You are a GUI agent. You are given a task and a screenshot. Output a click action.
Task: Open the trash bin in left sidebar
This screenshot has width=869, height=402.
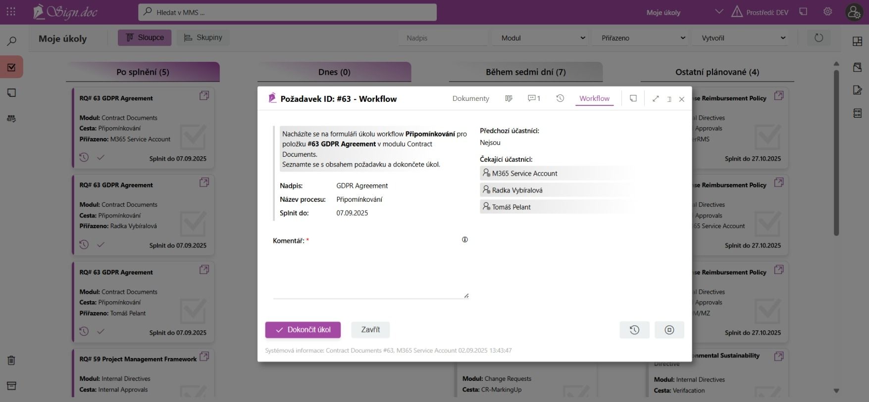pos(11,360)
